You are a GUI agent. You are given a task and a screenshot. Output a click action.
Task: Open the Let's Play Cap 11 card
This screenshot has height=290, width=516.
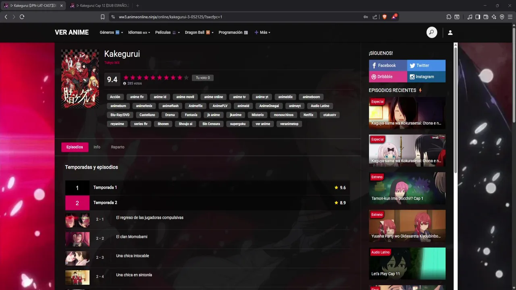pyautogui.click(x=407, y=263)
